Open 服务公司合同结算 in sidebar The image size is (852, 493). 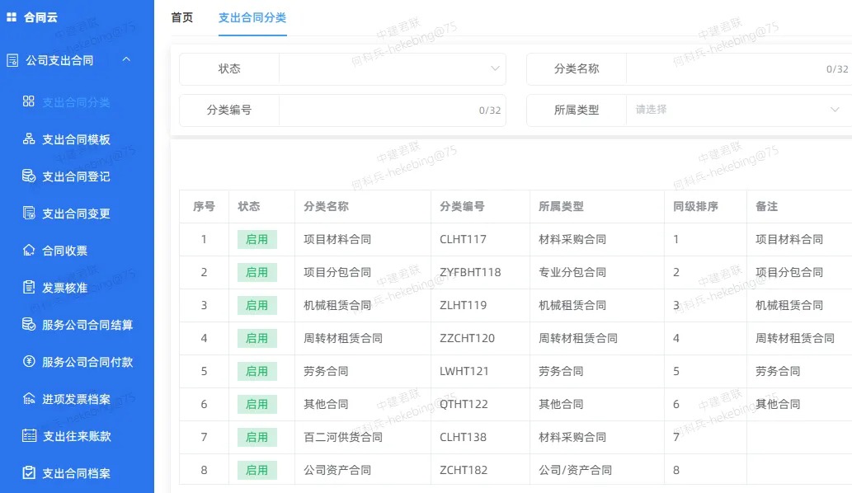[87, 325]
